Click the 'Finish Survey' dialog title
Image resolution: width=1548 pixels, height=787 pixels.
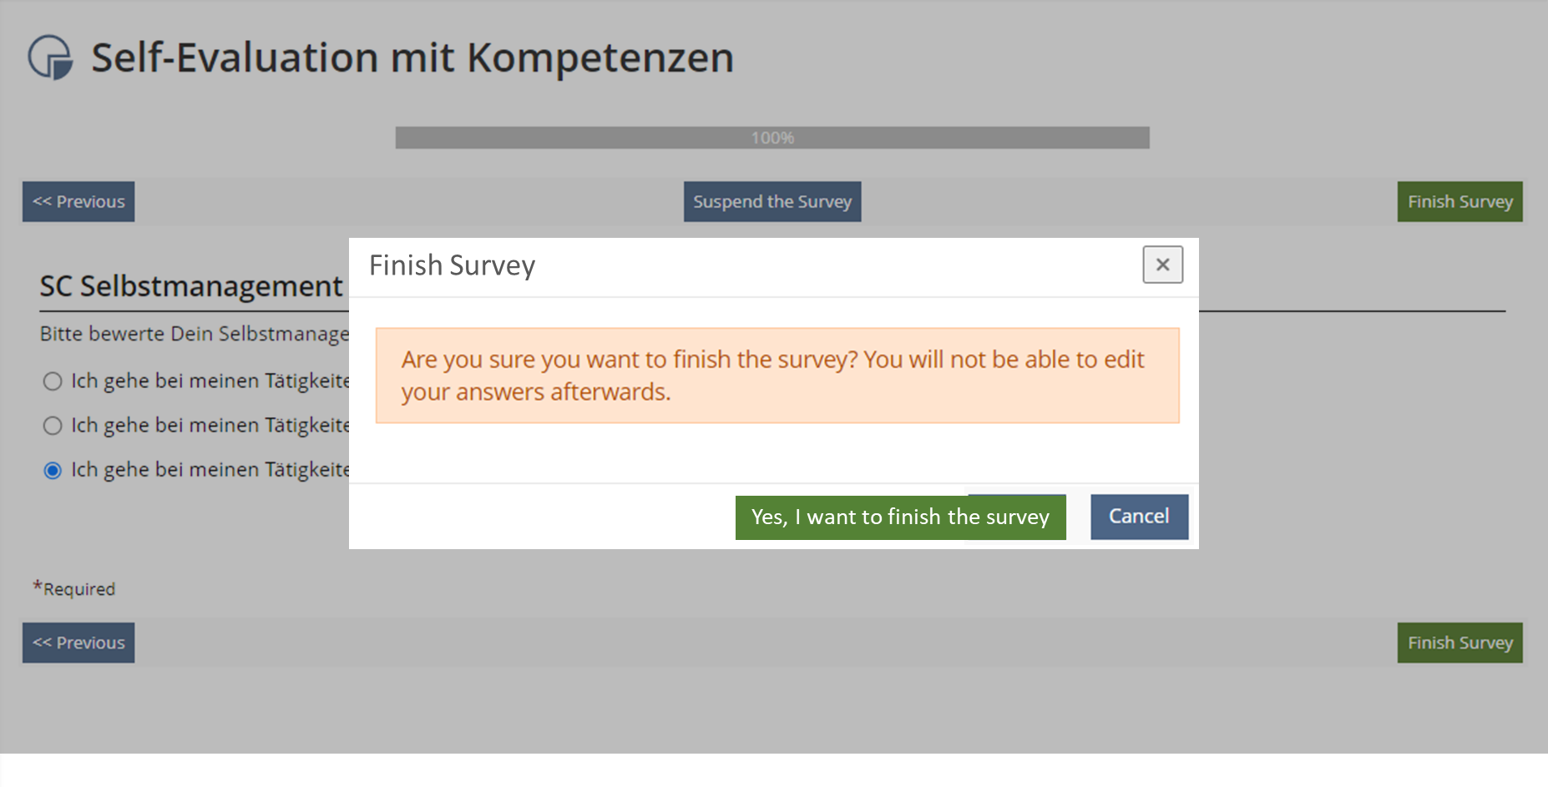pos(452,265)
